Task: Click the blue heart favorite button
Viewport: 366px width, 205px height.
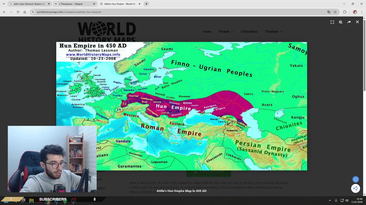Action: point(355,179)
